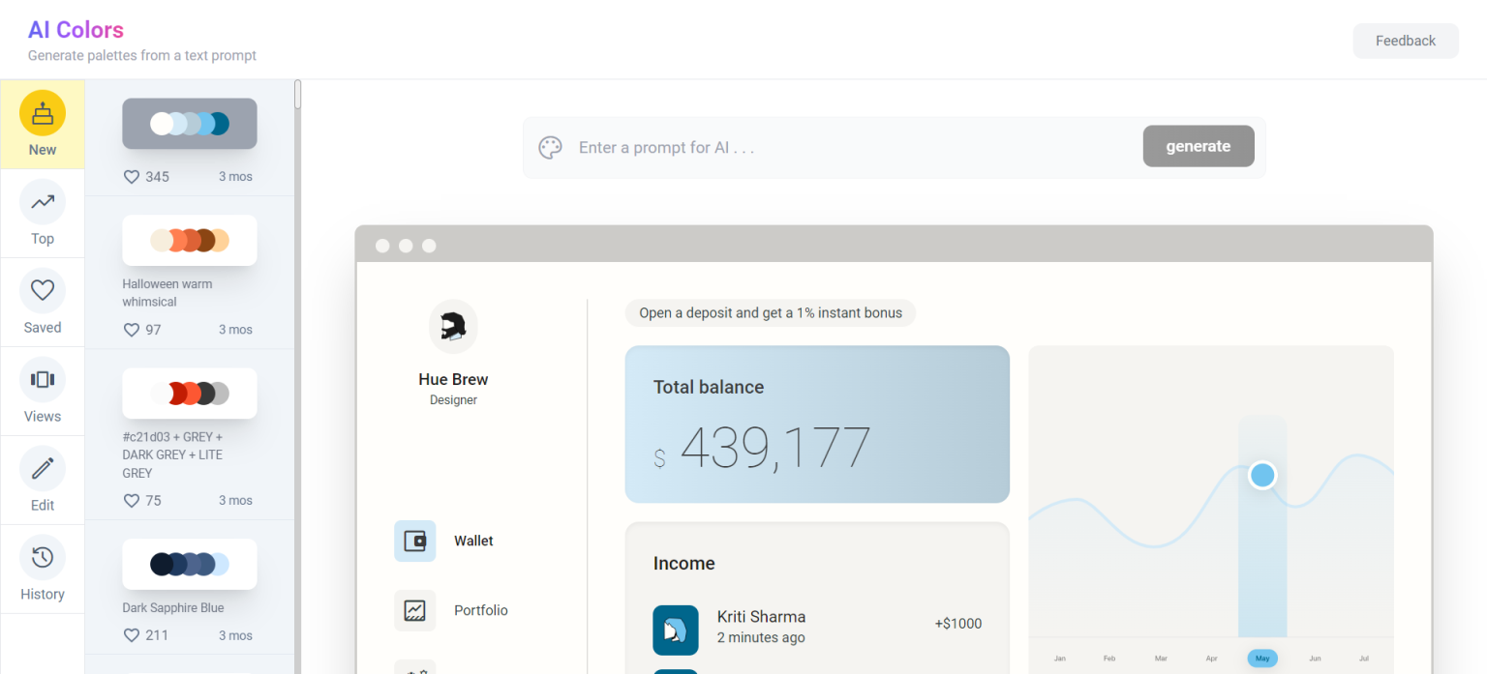Screen dimensions: 1487x674
Task: Click the AI Colors logo title
Action: 76,30
